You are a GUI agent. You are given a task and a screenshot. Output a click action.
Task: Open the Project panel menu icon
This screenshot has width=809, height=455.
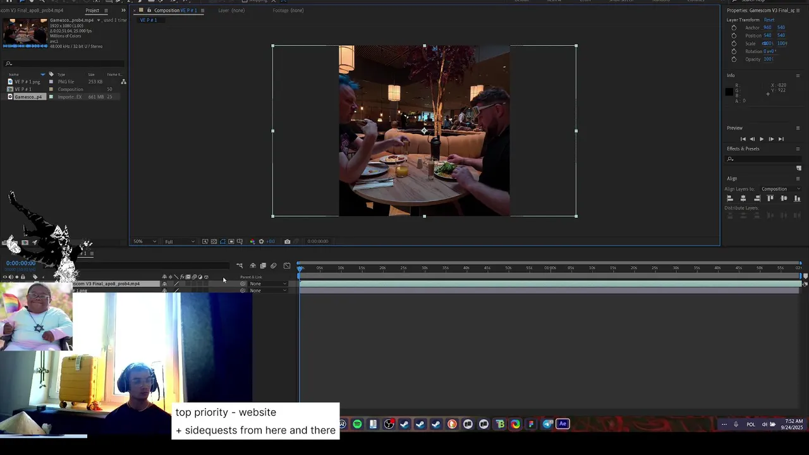106,11
